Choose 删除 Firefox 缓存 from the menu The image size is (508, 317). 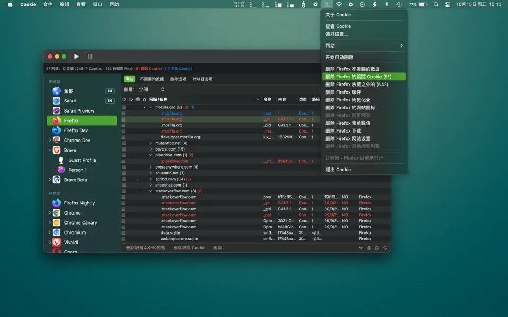tap(343, 92)
